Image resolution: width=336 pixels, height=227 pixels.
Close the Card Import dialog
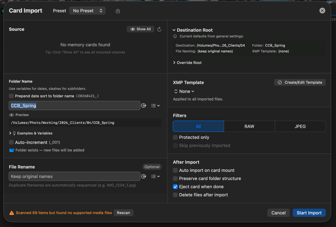point(322,11)
